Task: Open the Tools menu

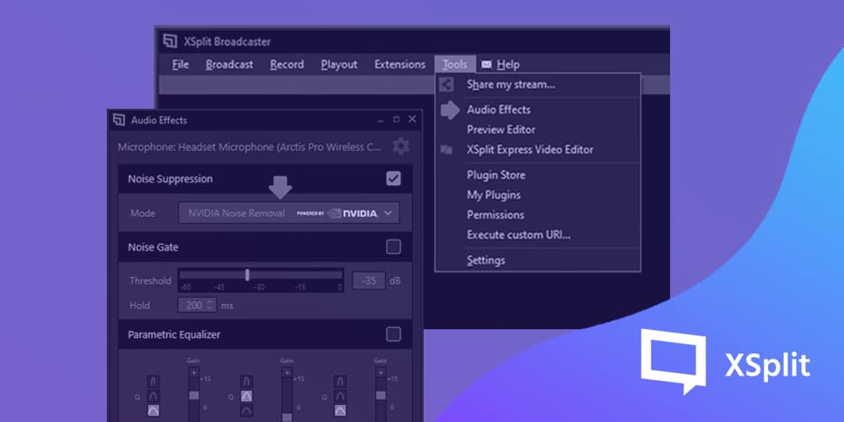Action: click(454, 64)
